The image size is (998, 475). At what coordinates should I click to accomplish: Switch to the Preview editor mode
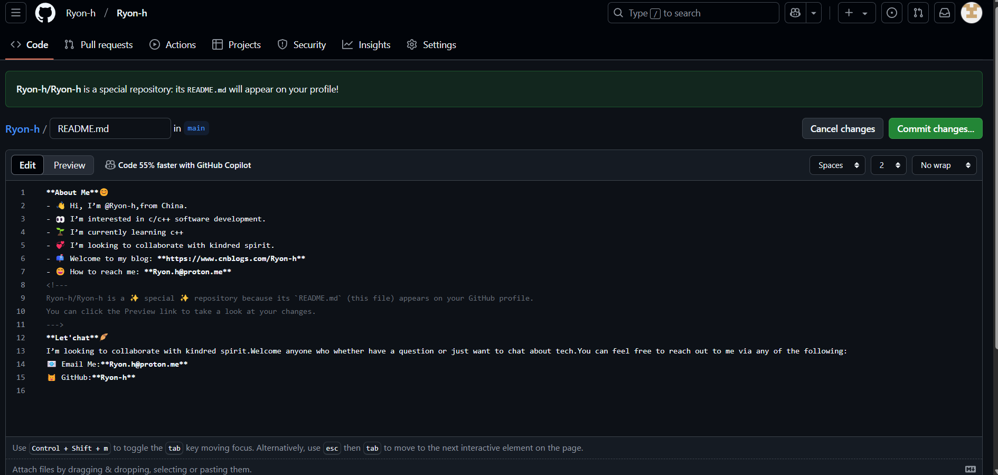(x=69, y=165)
